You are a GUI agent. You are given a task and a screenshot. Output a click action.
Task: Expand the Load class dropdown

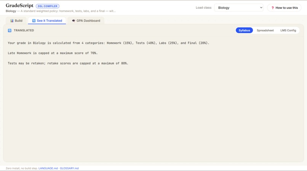[239, 8]
